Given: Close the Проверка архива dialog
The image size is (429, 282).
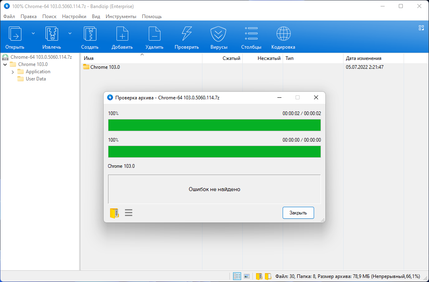Looking at the screenshot, I should (x=316, y=97).
